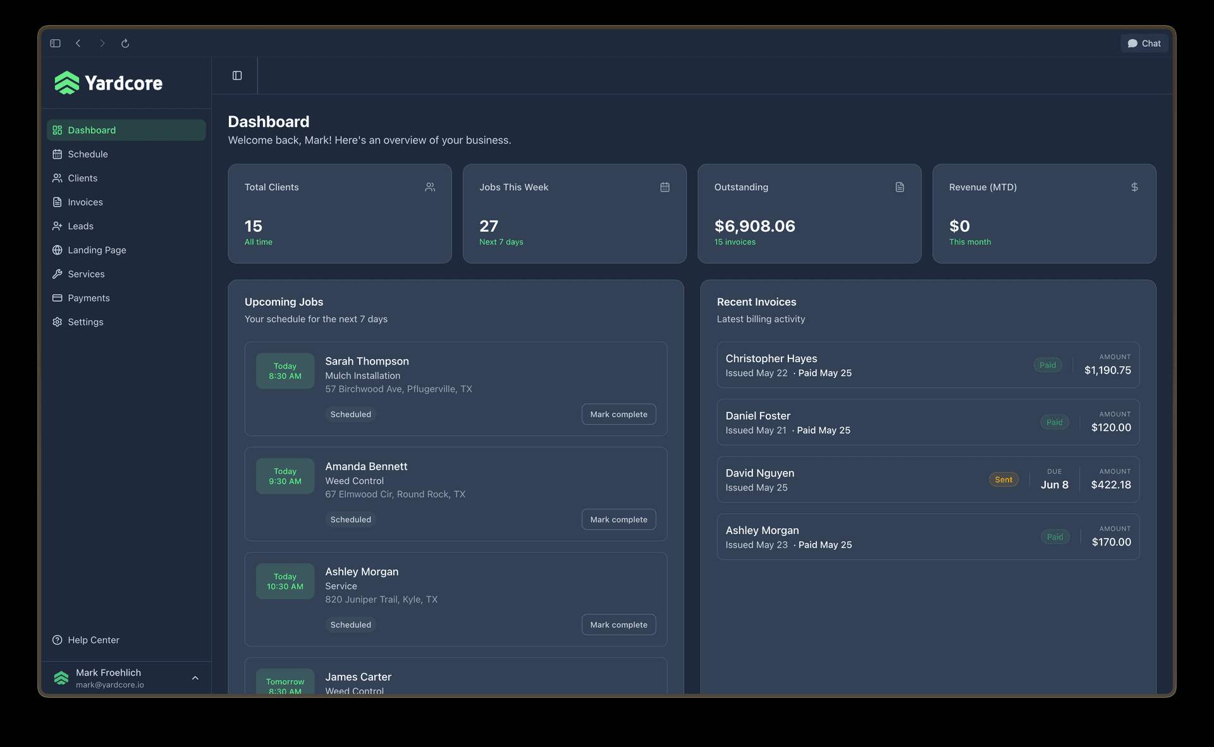The height and width of the screenshot is (747, 1214).
Task: Open Services in the sidebar
Action: pos(126,274)
